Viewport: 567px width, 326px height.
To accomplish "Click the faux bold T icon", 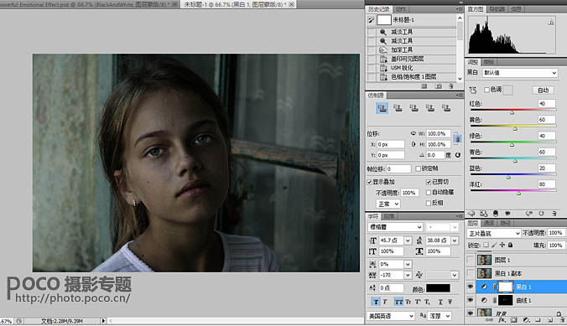I will [x=376, y=302].
